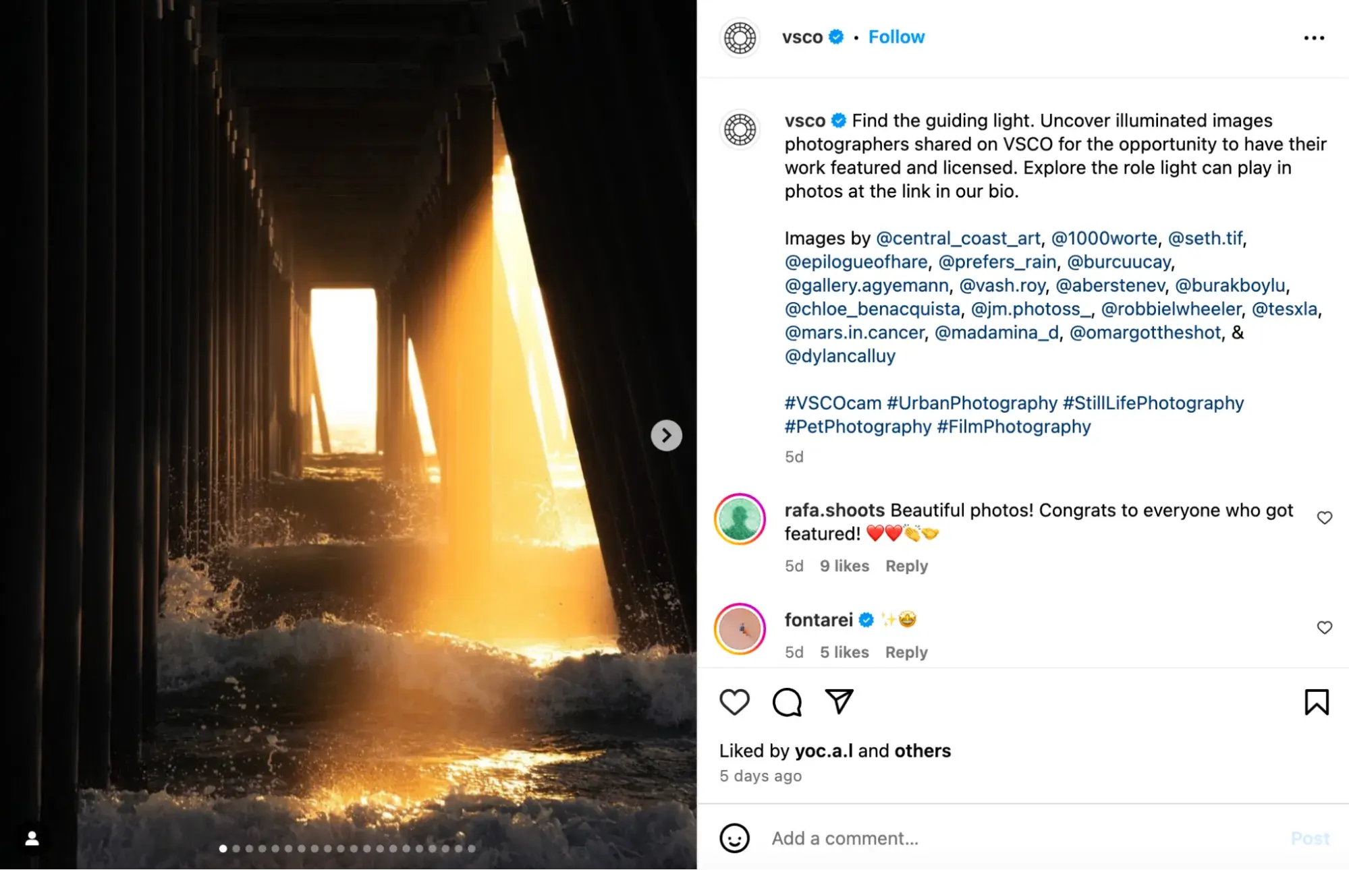Share the post via the paper plane icon
Image resolution: width=1349 pixels, height=870 pixels.
[839, 701]
